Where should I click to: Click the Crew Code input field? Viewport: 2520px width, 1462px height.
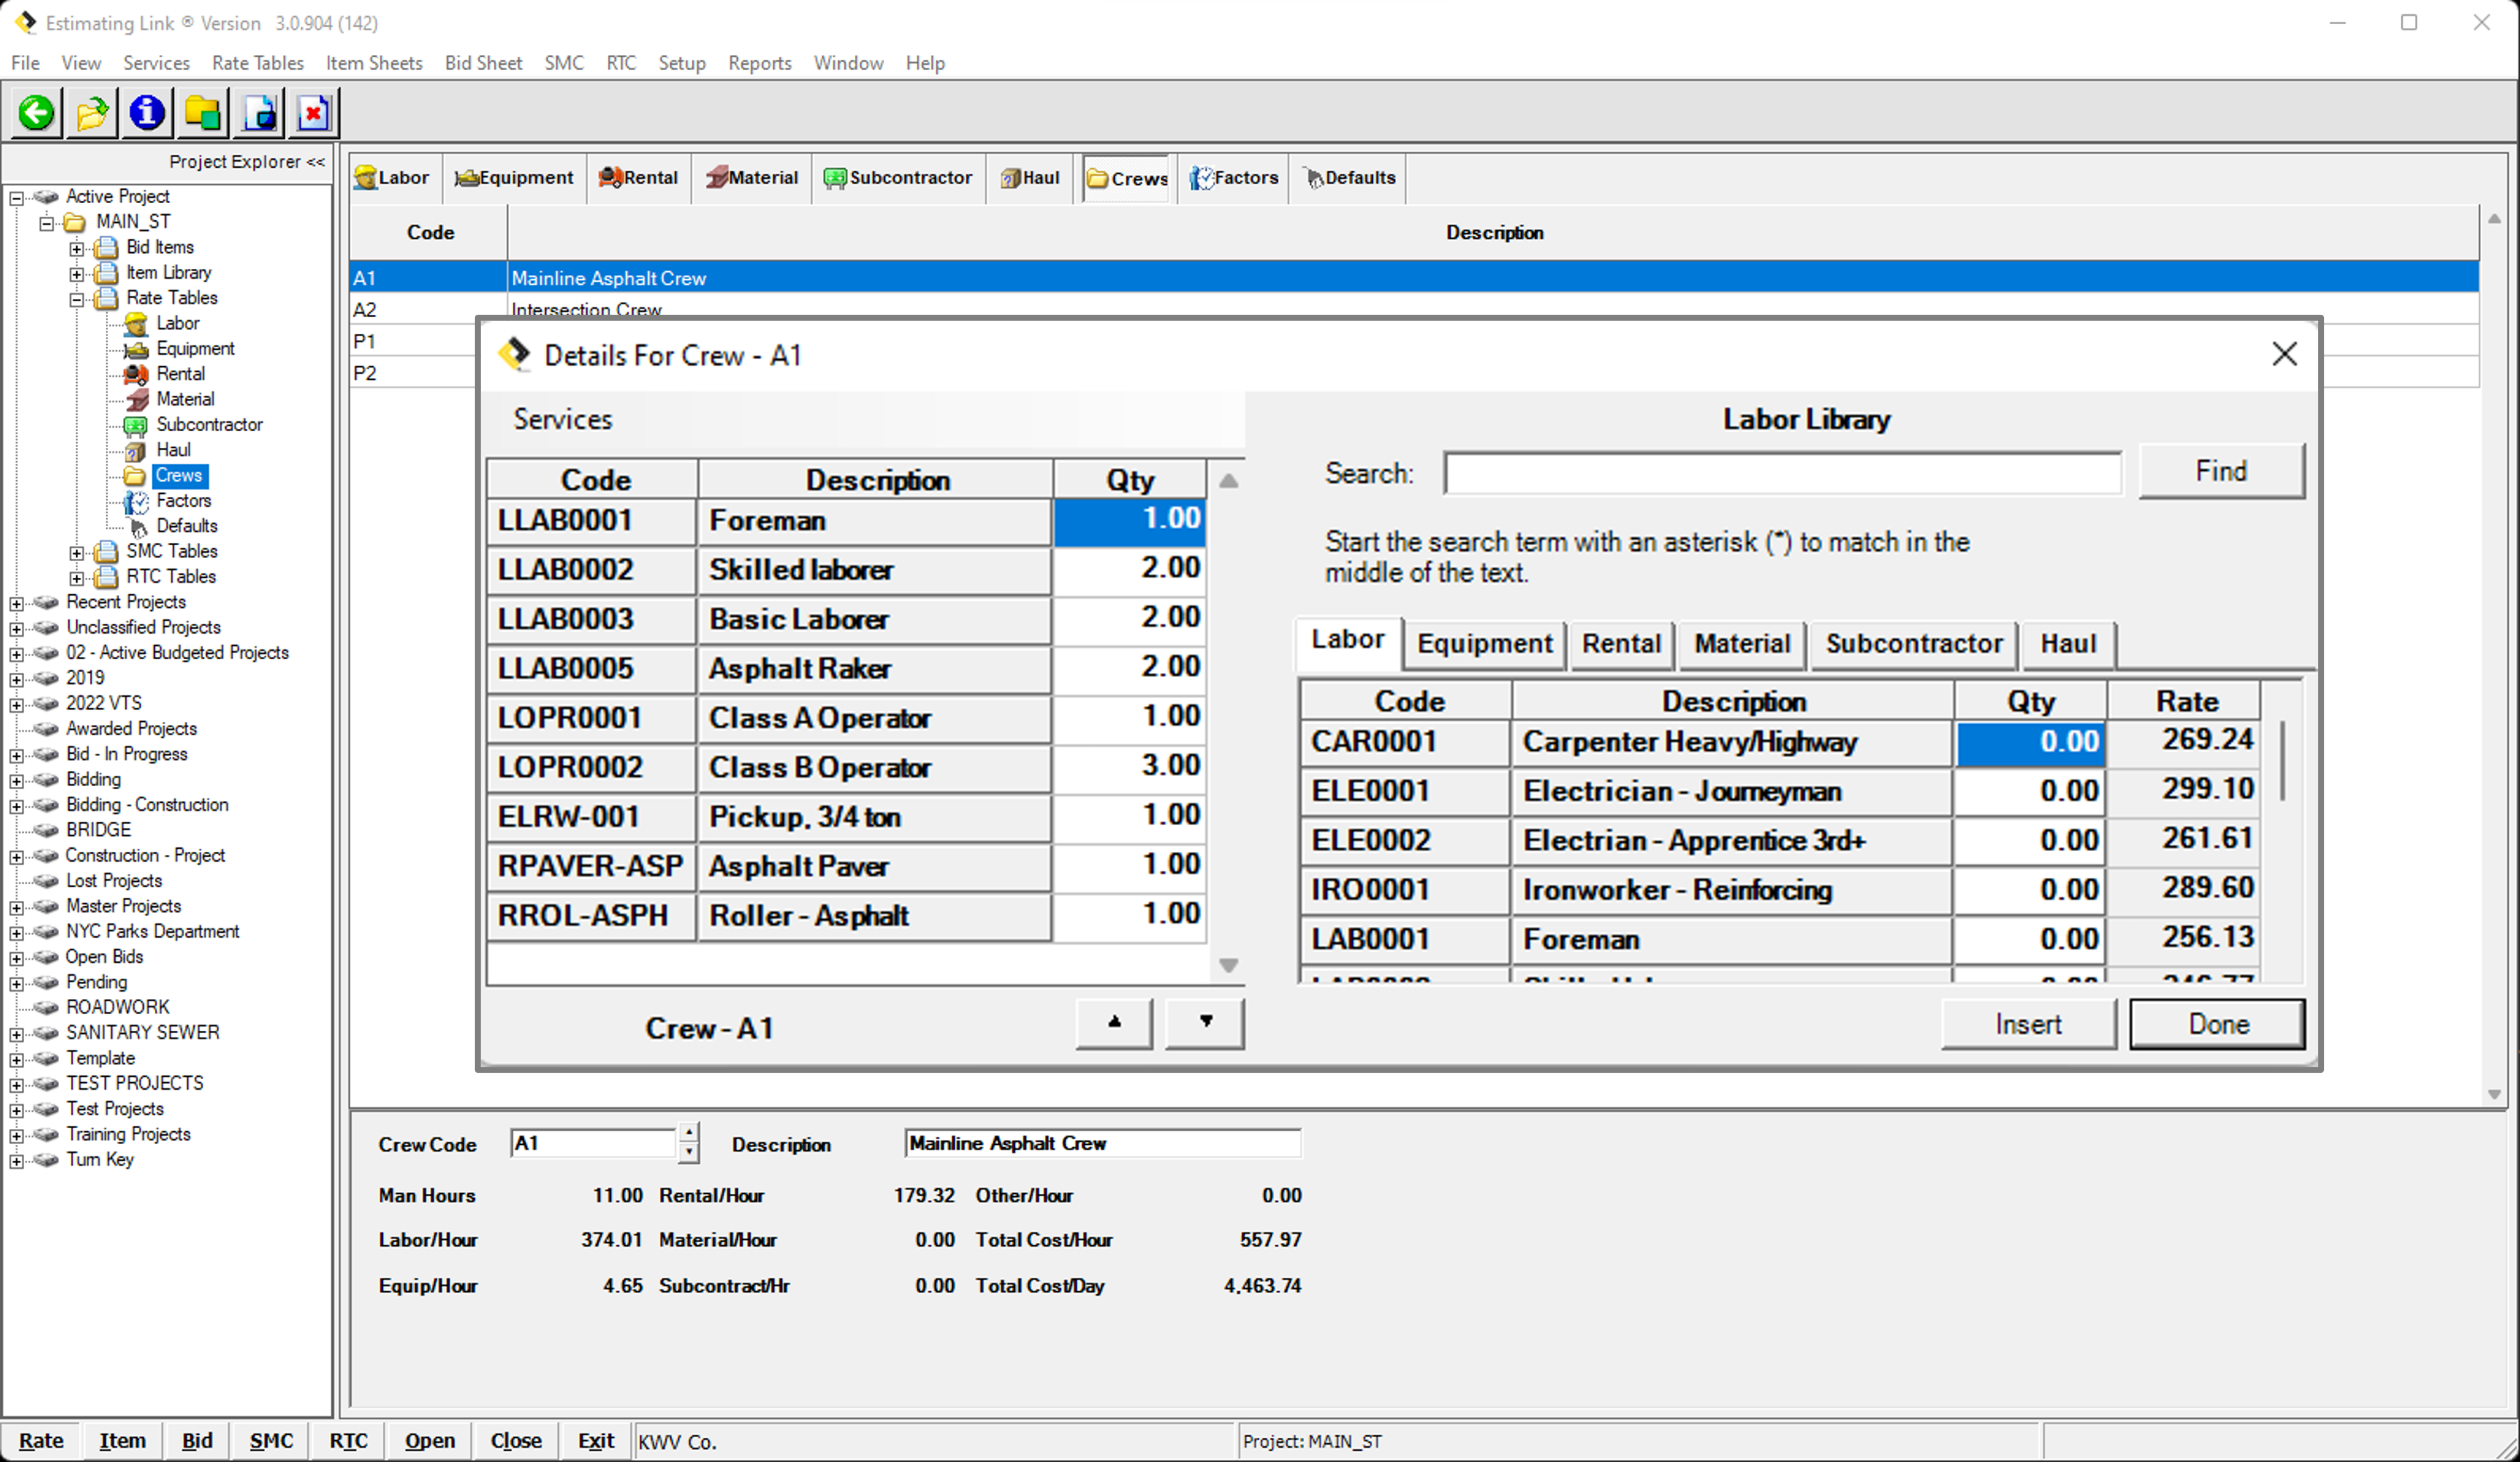click(594, 1143)
